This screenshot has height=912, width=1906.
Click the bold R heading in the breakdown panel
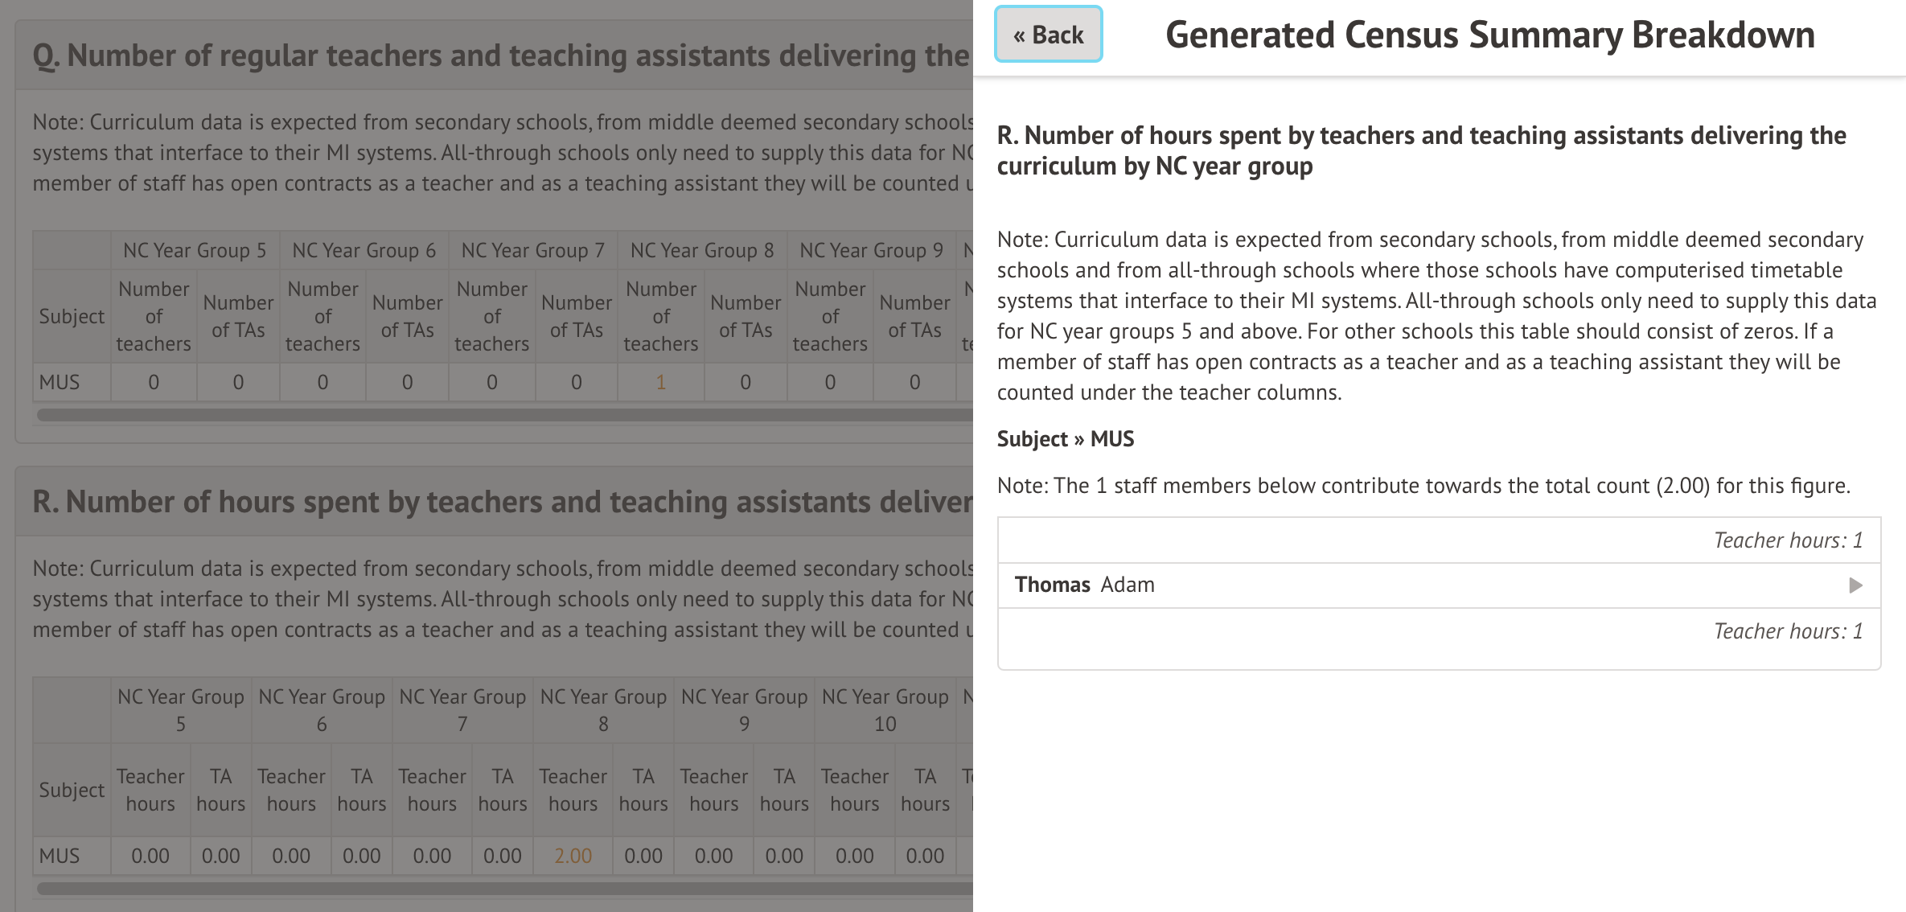pyautogui.click(x=1421, y=150)
